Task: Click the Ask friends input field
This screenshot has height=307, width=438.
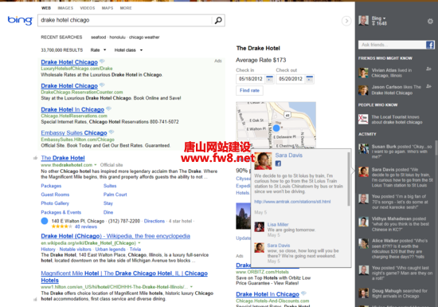Action: (392, 45)
